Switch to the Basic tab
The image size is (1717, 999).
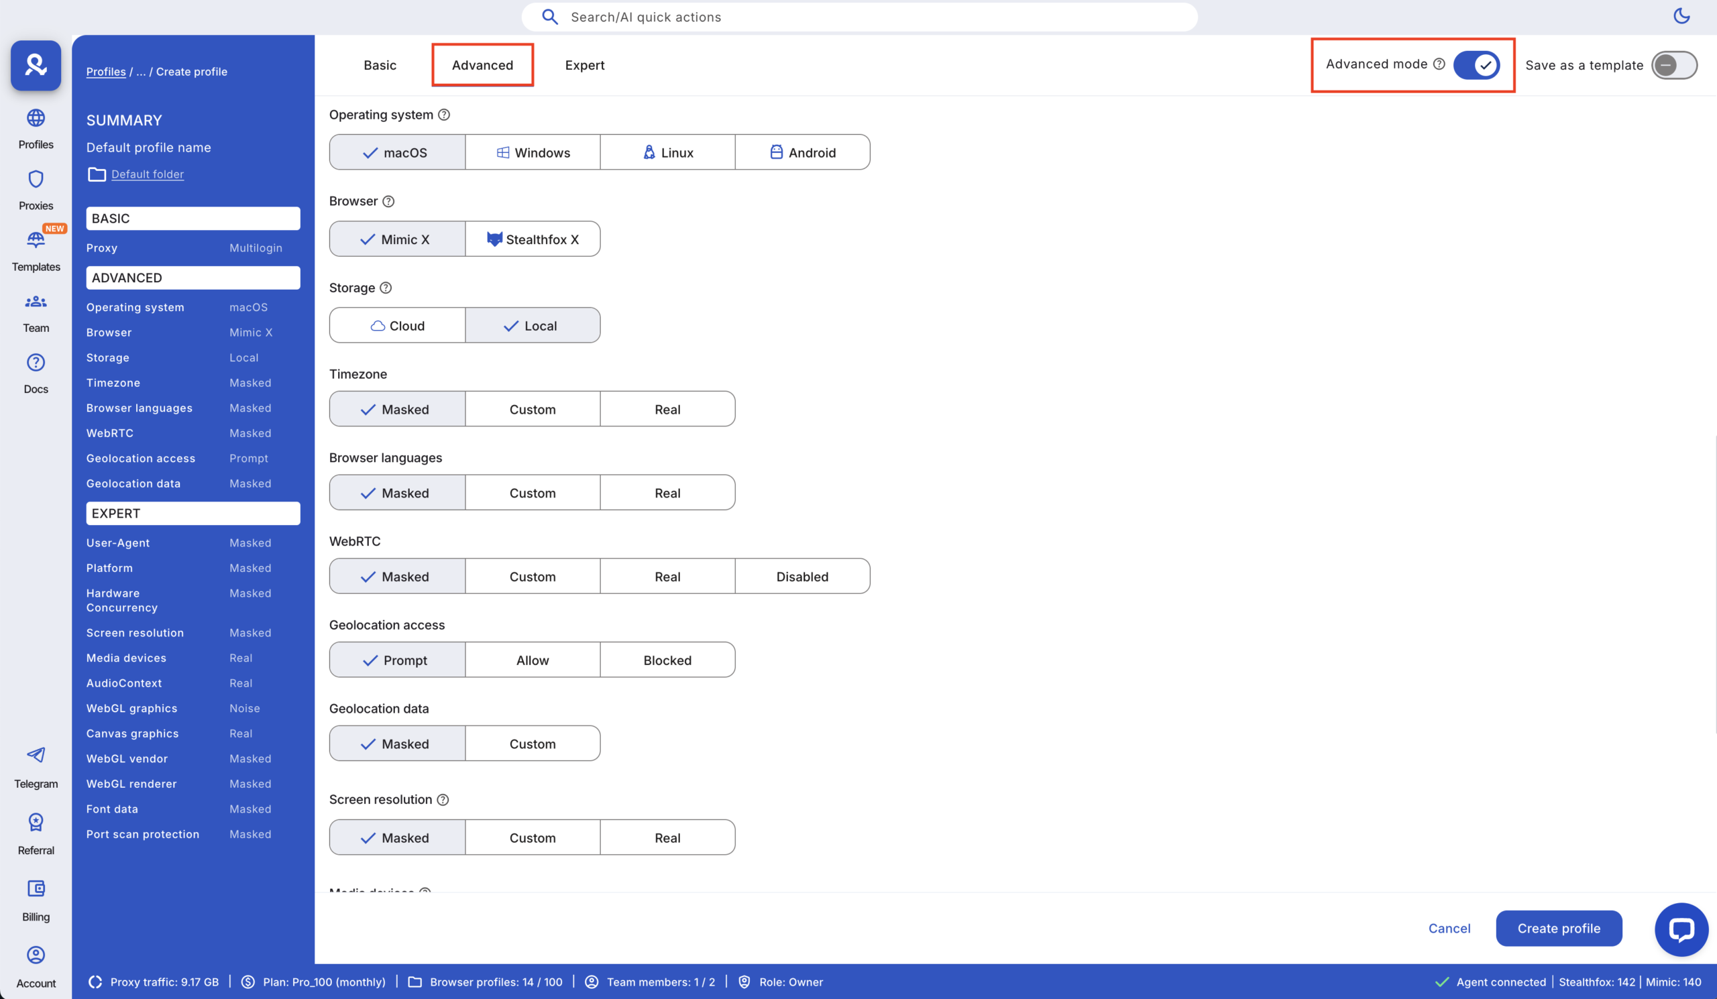380,64
